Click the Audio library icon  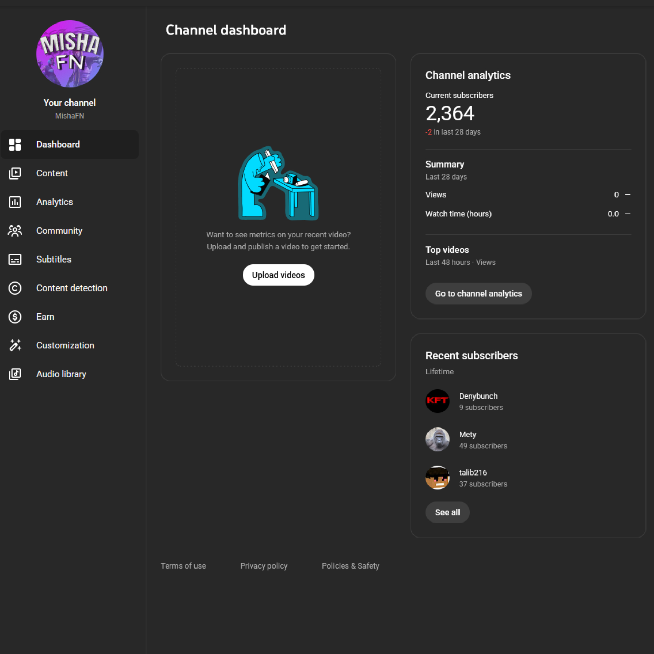(15, 374)
